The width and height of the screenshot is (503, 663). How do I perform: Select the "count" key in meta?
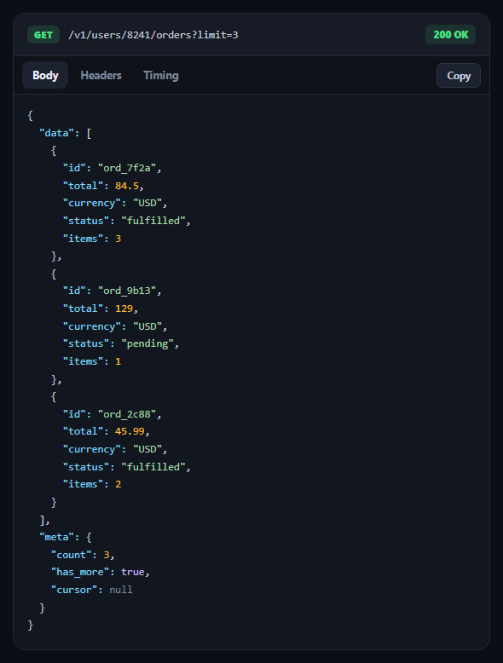point(72,555)
